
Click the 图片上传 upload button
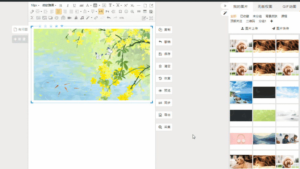pos(249,28)
